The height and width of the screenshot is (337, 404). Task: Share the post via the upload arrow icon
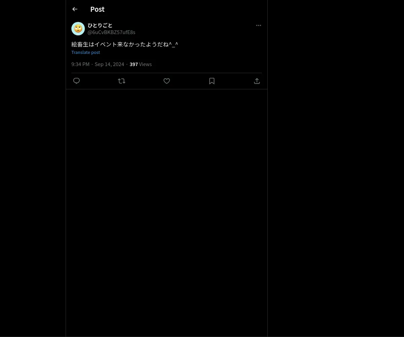[x=257, y=81]
